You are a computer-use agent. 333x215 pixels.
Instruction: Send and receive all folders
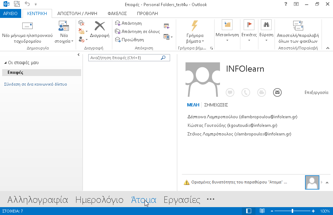298,32
